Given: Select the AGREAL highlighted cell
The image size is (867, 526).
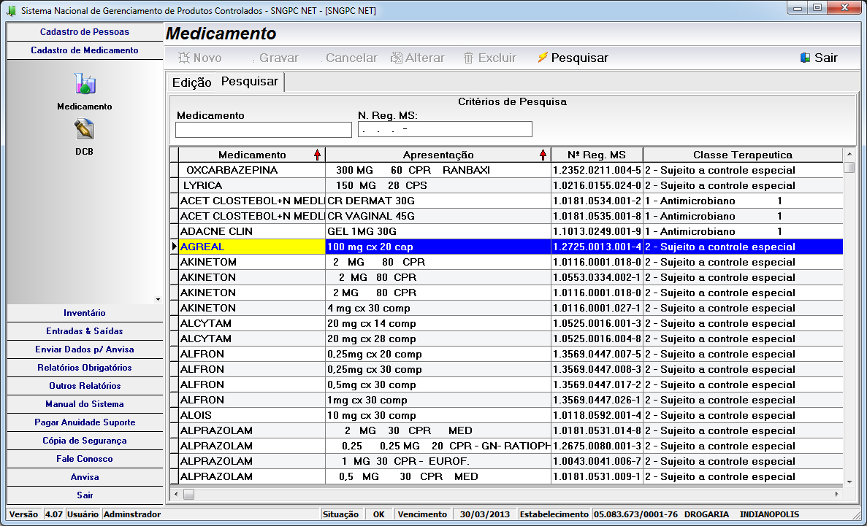Looking at the screenshot, I should point(252,247).
